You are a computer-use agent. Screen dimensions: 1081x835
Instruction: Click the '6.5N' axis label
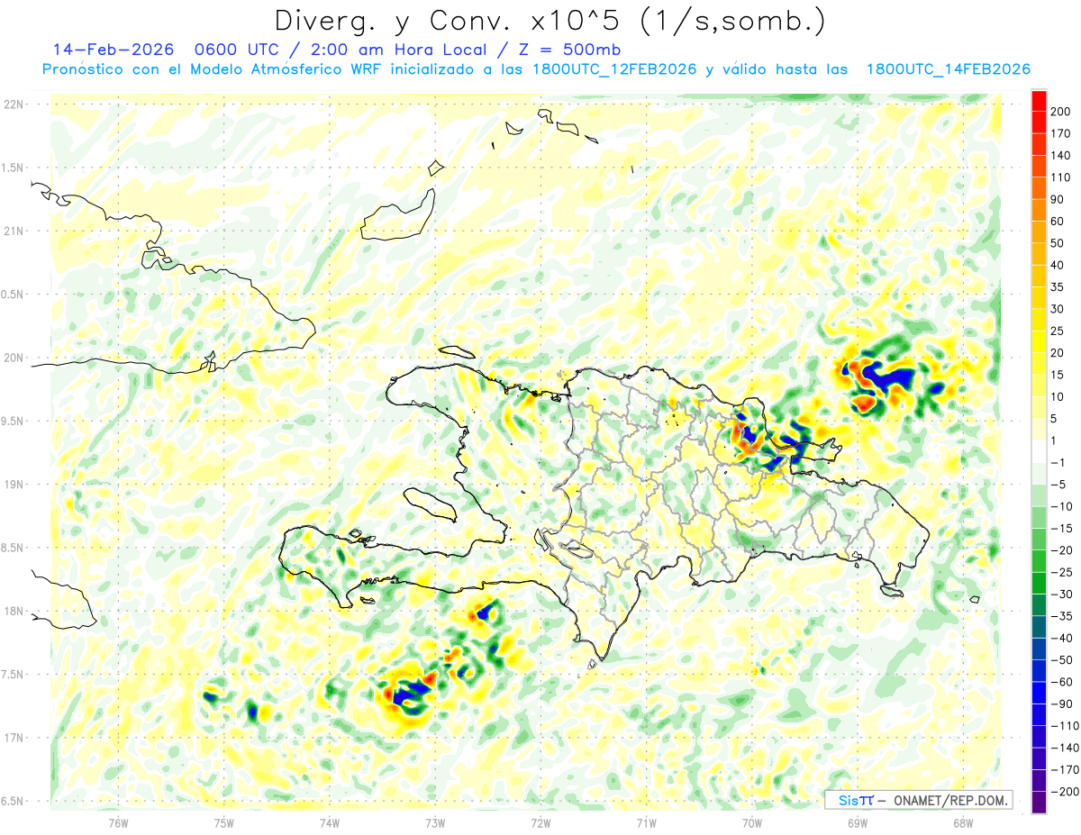pos(14,801)
